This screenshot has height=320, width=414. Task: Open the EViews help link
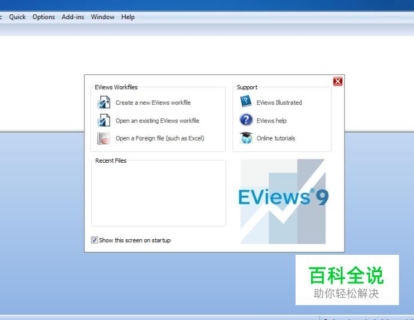[272, 121]
